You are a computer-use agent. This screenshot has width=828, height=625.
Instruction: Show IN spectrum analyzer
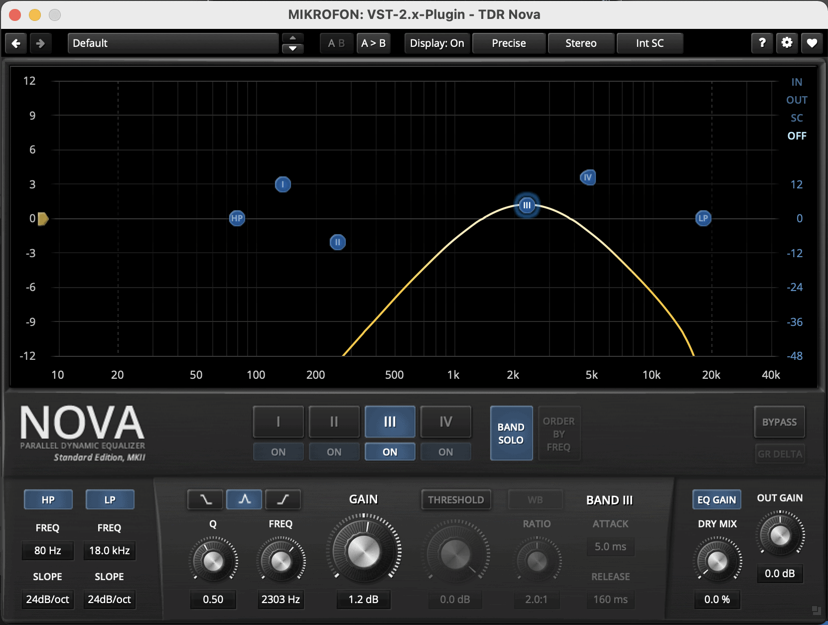(x=797, y=82)
